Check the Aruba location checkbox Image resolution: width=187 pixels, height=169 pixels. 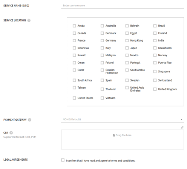click(x=74, y=26)
